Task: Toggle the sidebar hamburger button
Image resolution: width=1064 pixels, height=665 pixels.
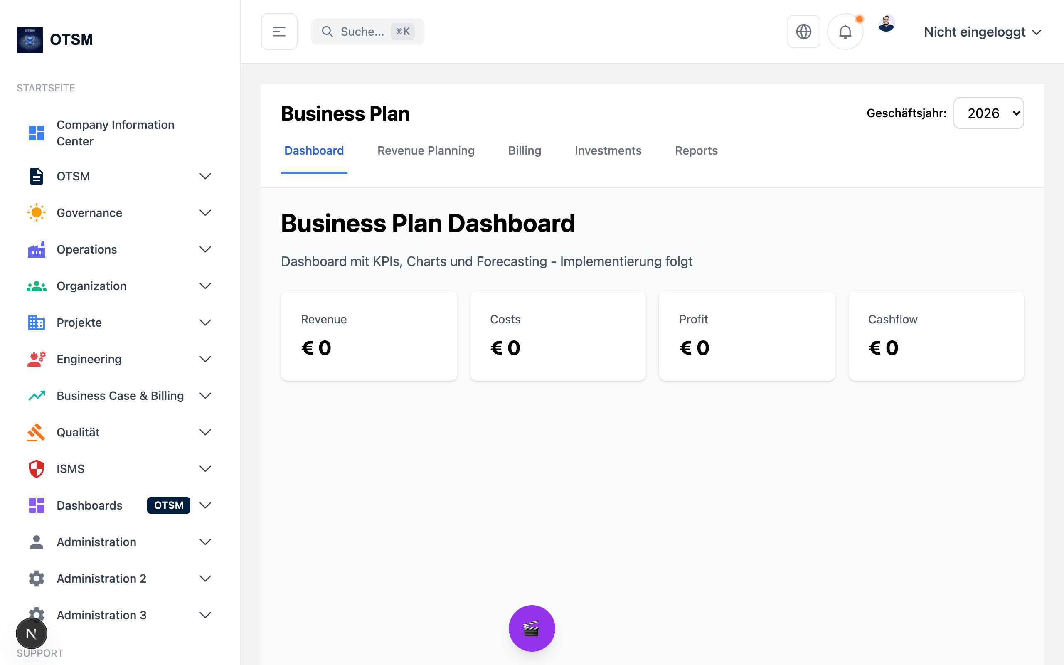Action: click(279, 32)
